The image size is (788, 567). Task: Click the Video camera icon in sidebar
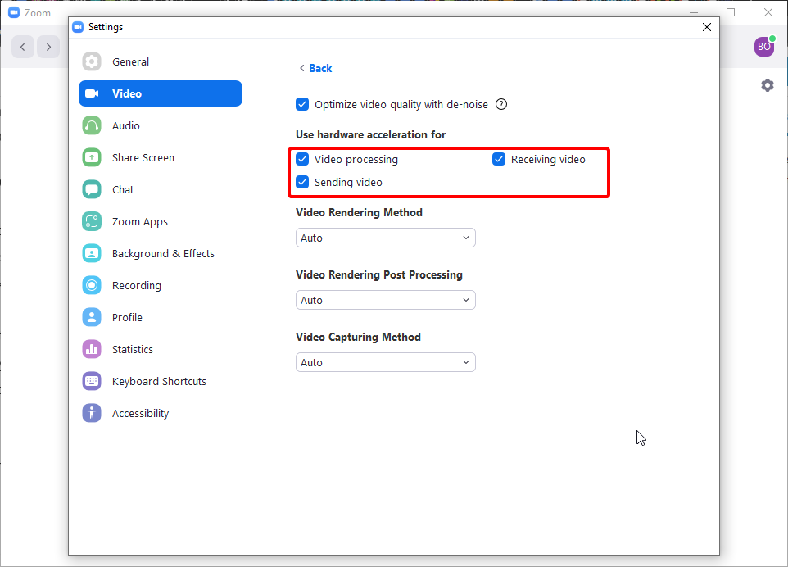pos(92,93)
